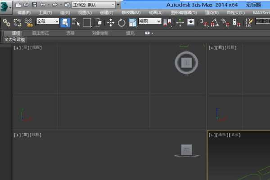Toggle ribbon display icon after 填充 tab
This screenshot has height=180, width=270.
coord(148,33)
